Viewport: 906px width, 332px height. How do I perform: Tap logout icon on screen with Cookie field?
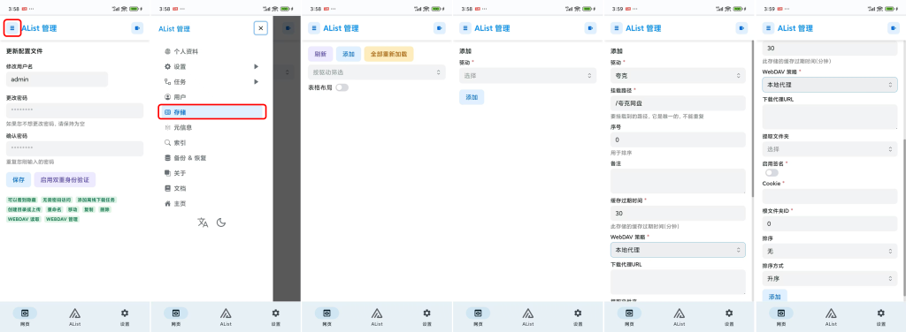tap(893, 27)
